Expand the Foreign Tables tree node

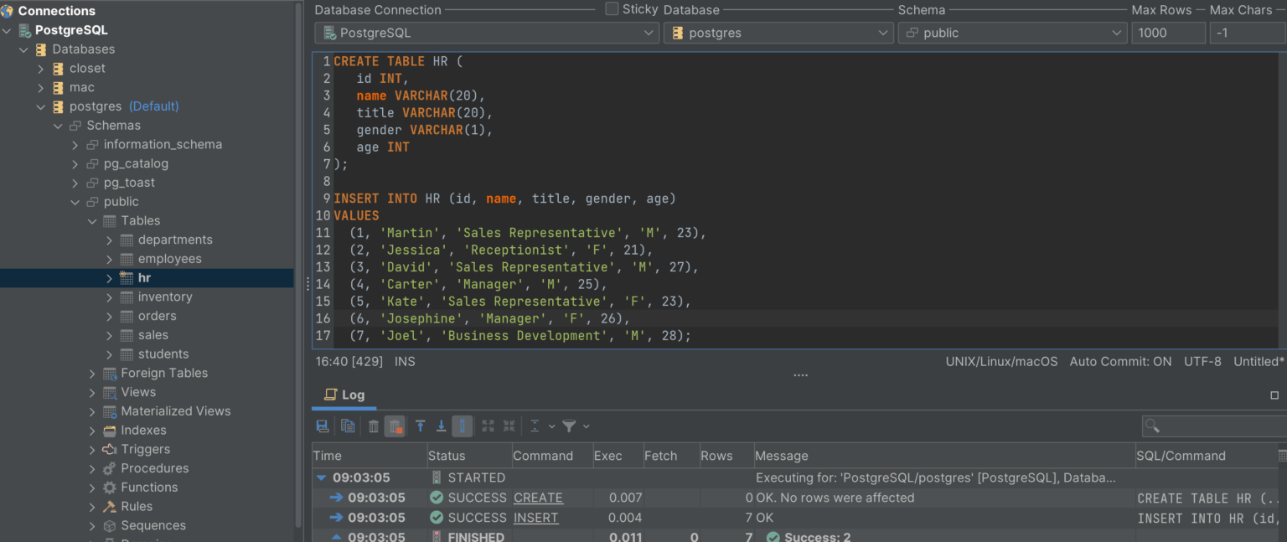[92, 373]
